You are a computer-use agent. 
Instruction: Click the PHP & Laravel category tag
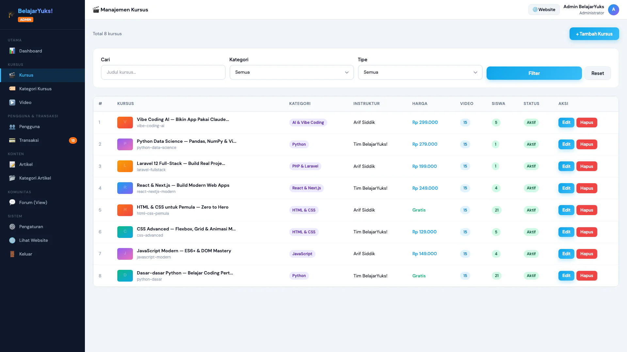click(x=305, y=166)
